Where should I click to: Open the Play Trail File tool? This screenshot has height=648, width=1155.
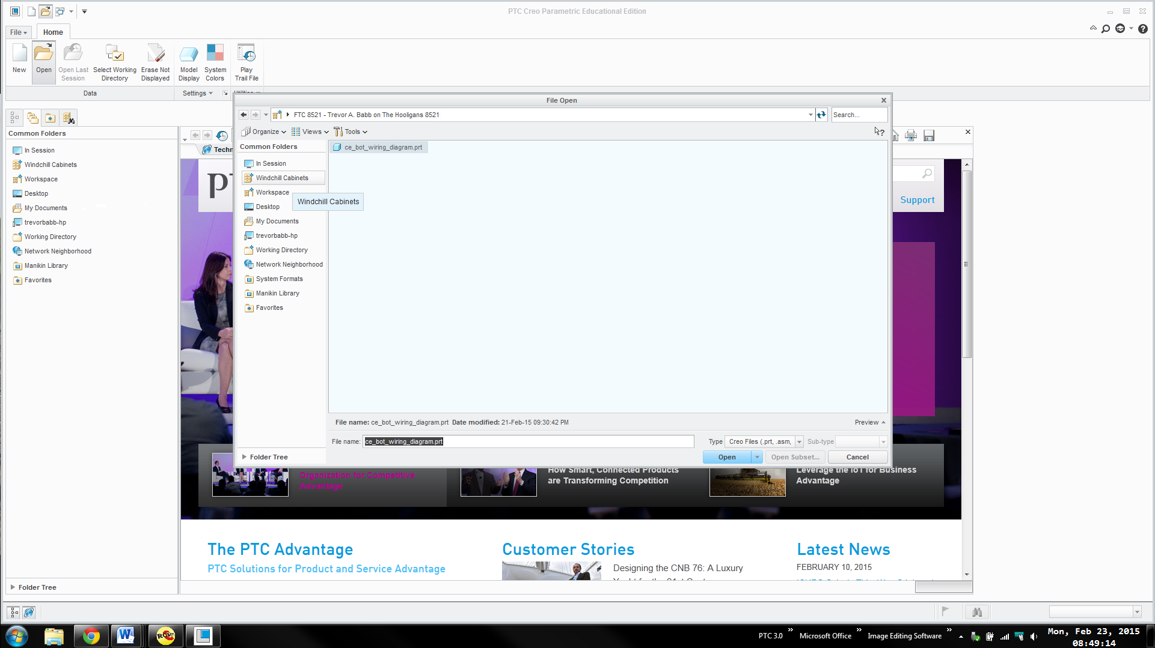pos(246,62)
